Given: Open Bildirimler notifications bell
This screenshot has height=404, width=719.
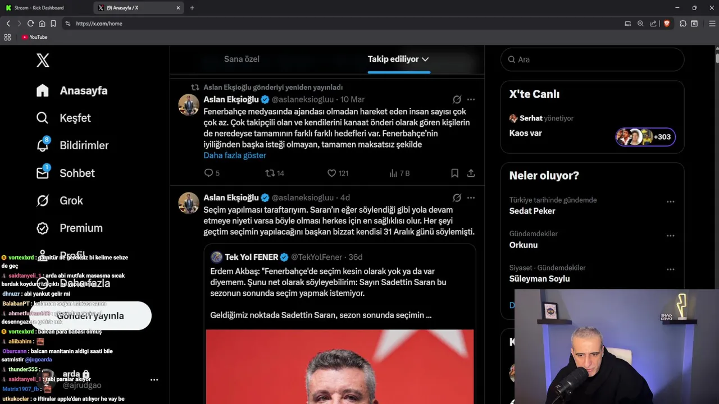Looking at the screenshot, I should (72, 145).
